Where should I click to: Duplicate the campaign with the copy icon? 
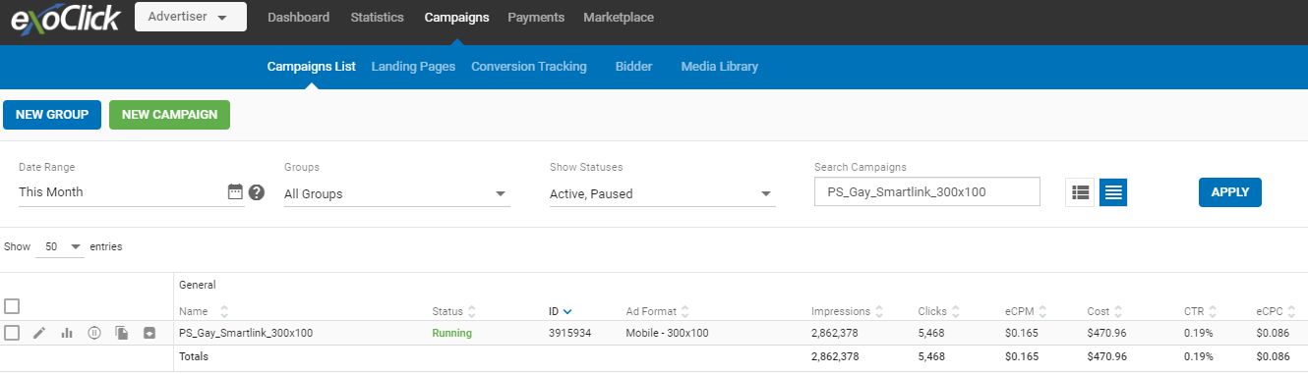122,333
